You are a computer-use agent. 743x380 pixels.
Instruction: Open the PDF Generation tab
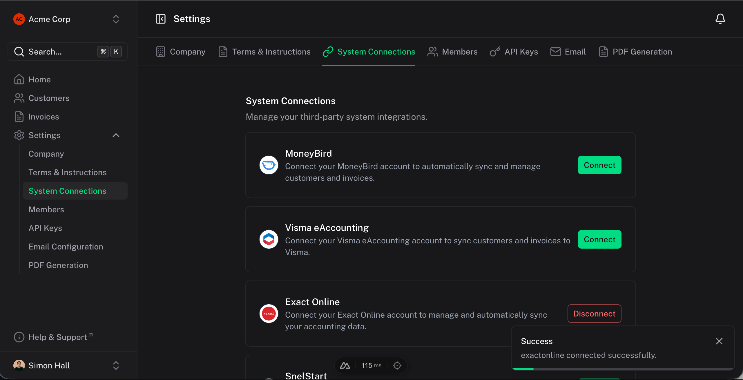click(636, 52)
